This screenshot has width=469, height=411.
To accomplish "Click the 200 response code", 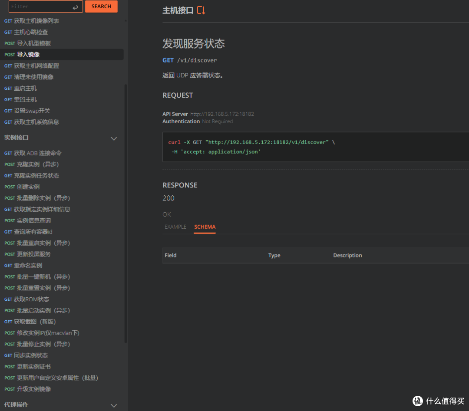I will (x=168, y=198).
